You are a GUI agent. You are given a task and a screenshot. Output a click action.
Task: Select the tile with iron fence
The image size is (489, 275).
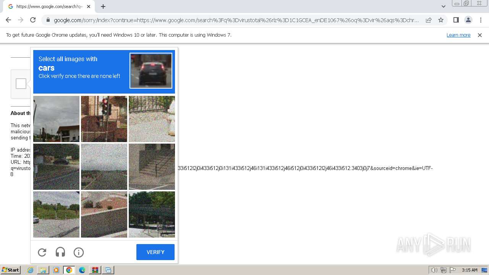tap(152, 119)
